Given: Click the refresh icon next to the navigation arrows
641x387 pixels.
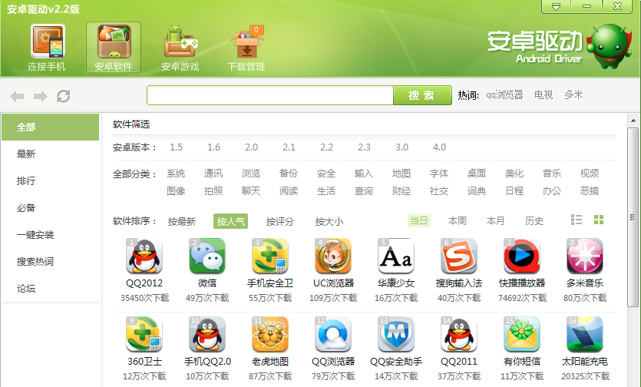Looking at the screenshot, I should (64, 96).
